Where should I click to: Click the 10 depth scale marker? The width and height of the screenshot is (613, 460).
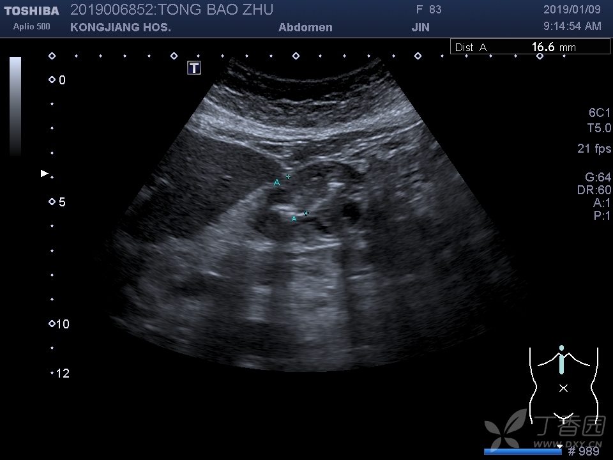coord(59,324)
